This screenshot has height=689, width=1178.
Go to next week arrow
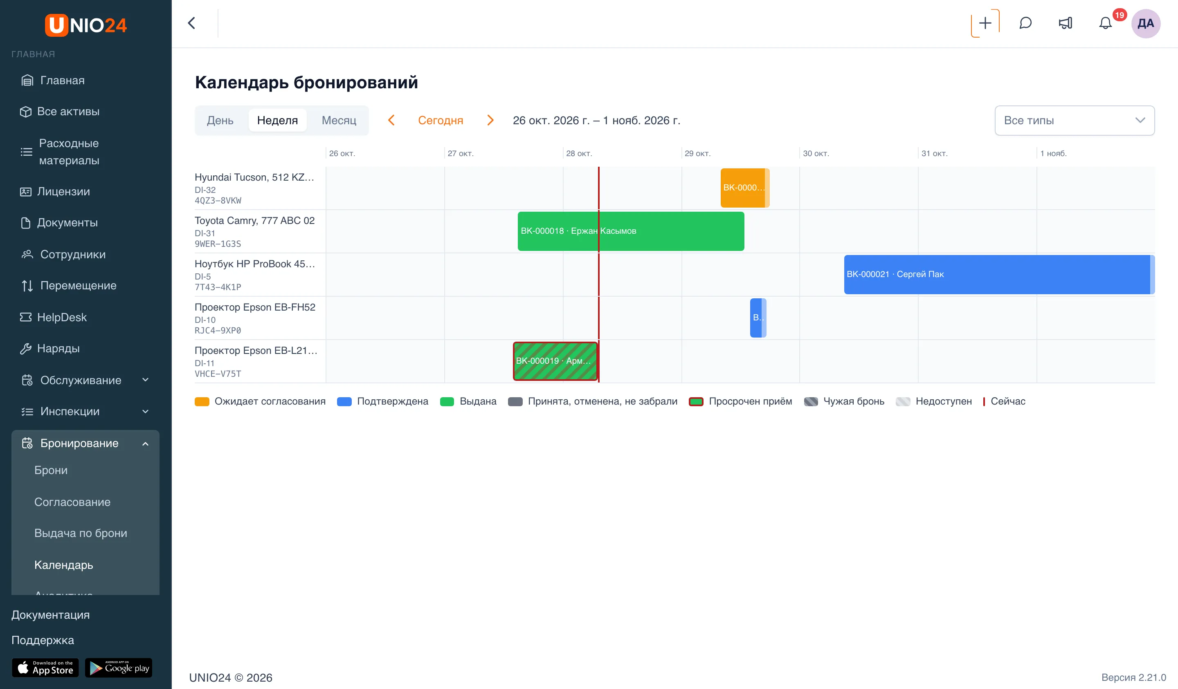point(490,120)
